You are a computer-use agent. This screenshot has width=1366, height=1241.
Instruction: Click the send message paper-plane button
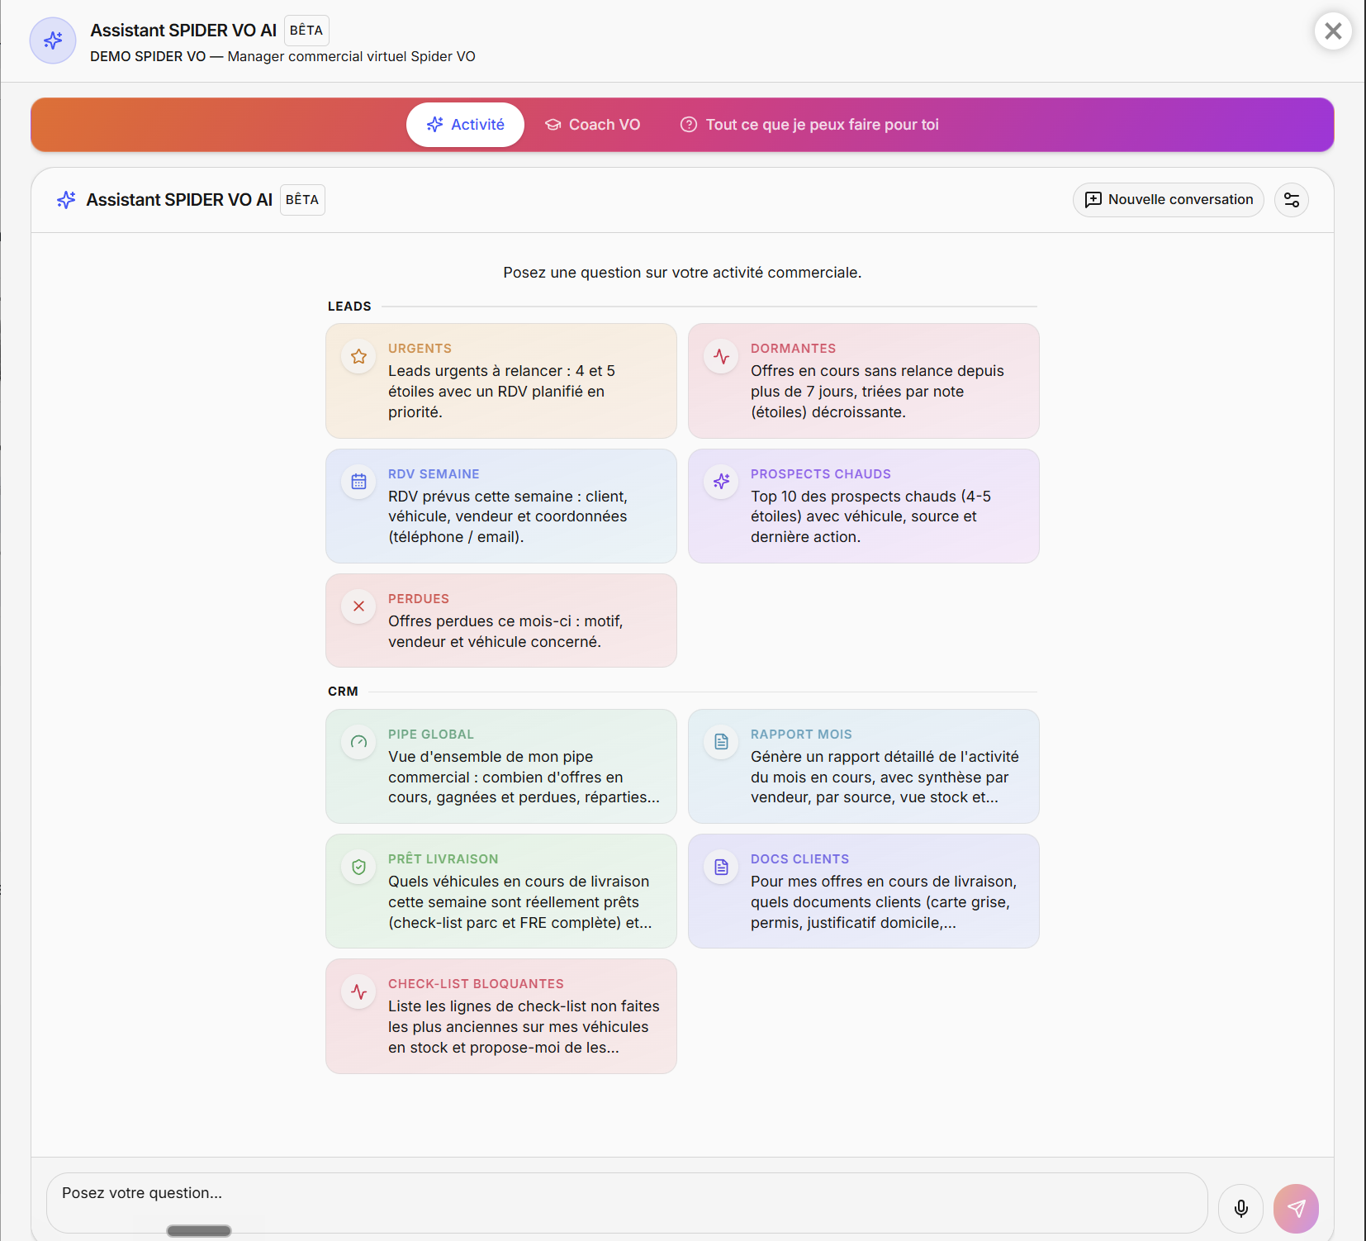click(x=1296, y=1209)
